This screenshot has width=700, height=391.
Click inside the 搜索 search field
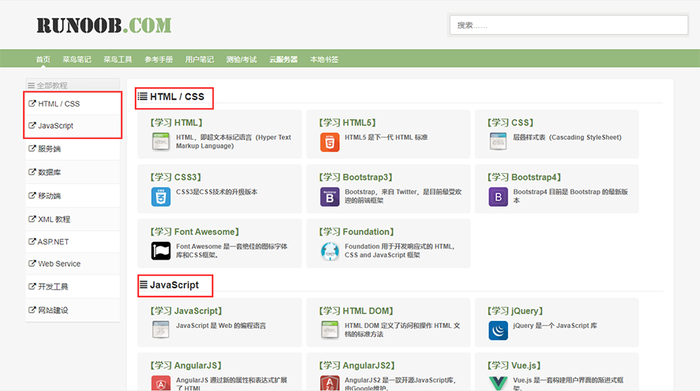click(569, 25)
